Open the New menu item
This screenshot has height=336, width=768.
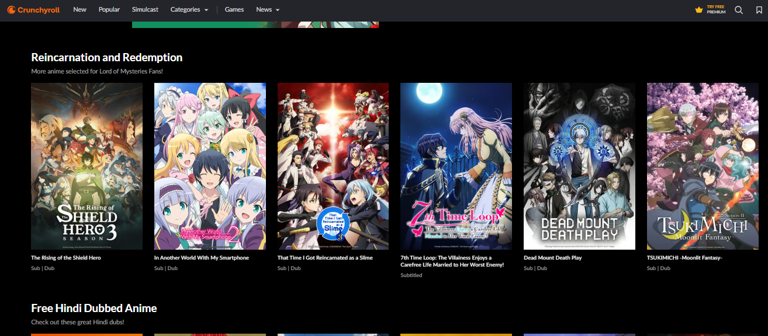(x=79, y=9)
